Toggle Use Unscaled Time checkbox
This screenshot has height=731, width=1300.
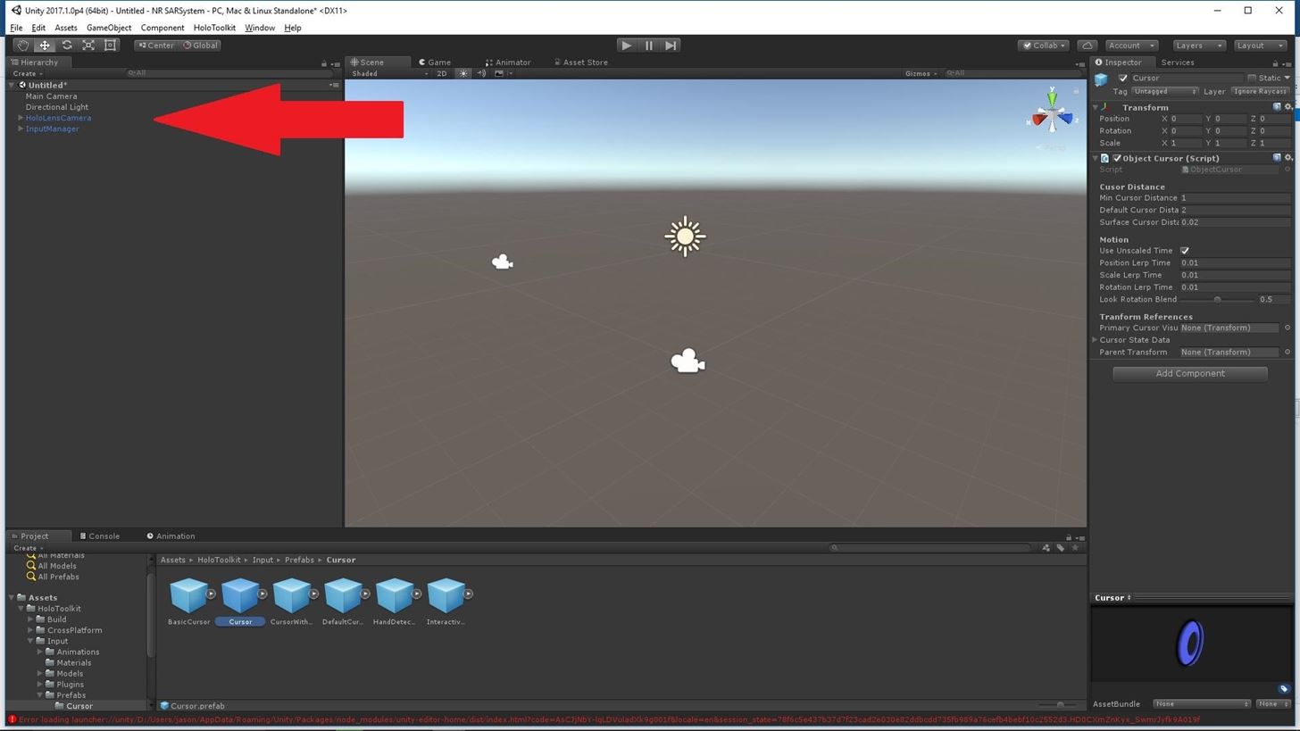pos(1185,251)
